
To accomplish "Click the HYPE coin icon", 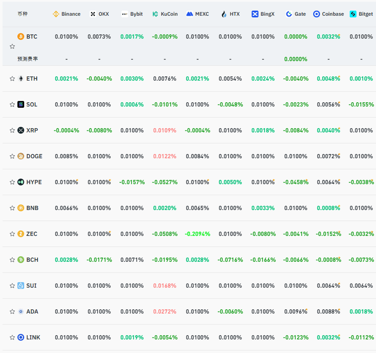I will (21, 182).
